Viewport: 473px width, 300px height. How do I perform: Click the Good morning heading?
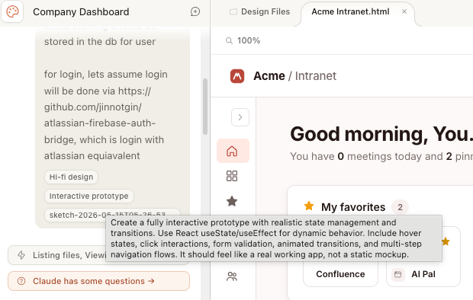(381, 134)
